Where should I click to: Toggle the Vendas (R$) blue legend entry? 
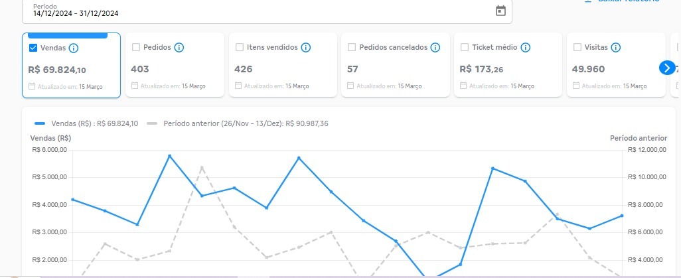click(x=85, y=123)
